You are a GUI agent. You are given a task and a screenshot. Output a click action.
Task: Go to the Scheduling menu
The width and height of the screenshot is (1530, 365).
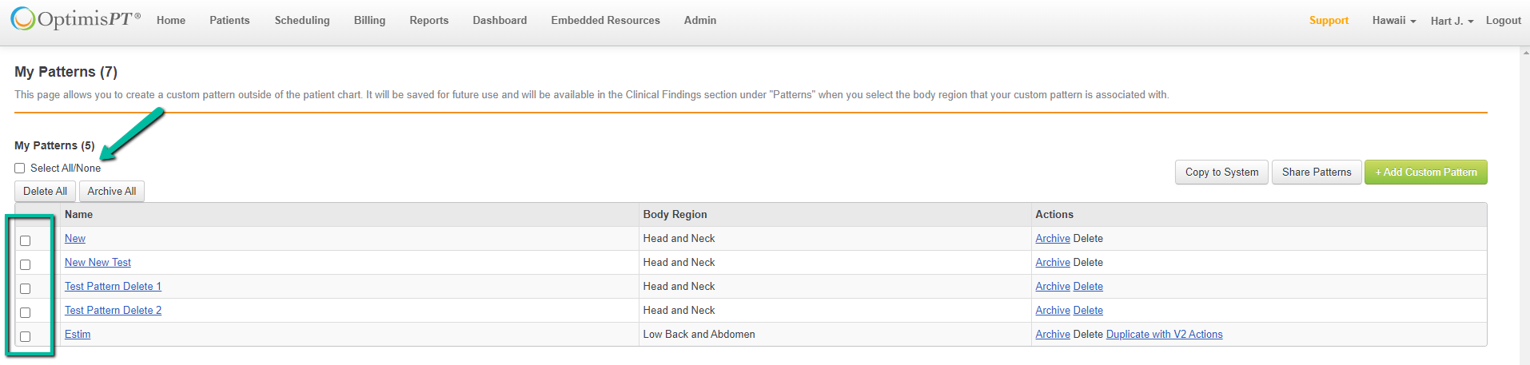point(302,21)
